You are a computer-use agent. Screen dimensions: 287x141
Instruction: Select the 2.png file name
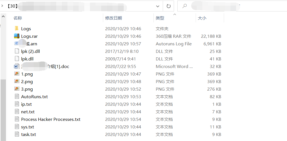[27, 81]
